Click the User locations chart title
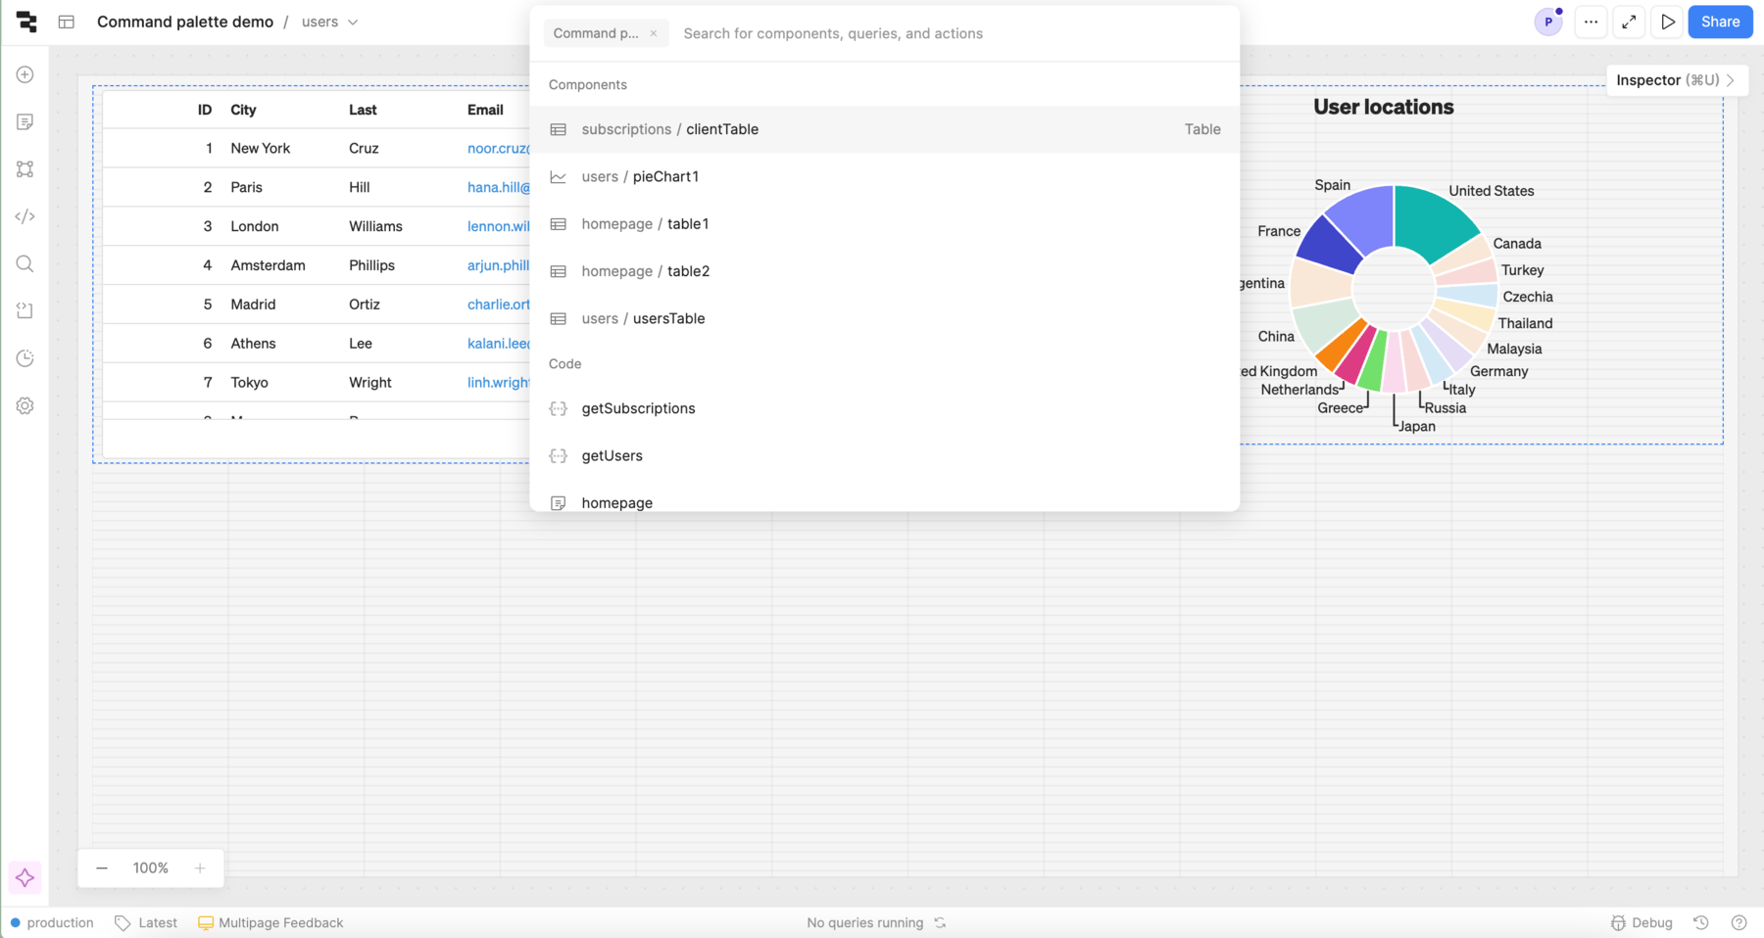This screenshot has height=938, width=1764. point(1383,107)
